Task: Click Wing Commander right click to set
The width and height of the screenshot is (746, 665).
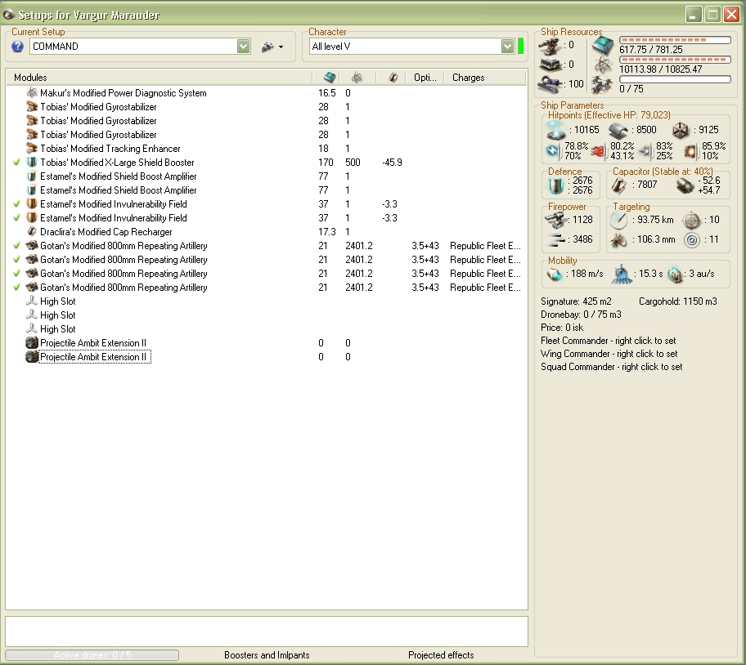Action: [x=609, y=354]
